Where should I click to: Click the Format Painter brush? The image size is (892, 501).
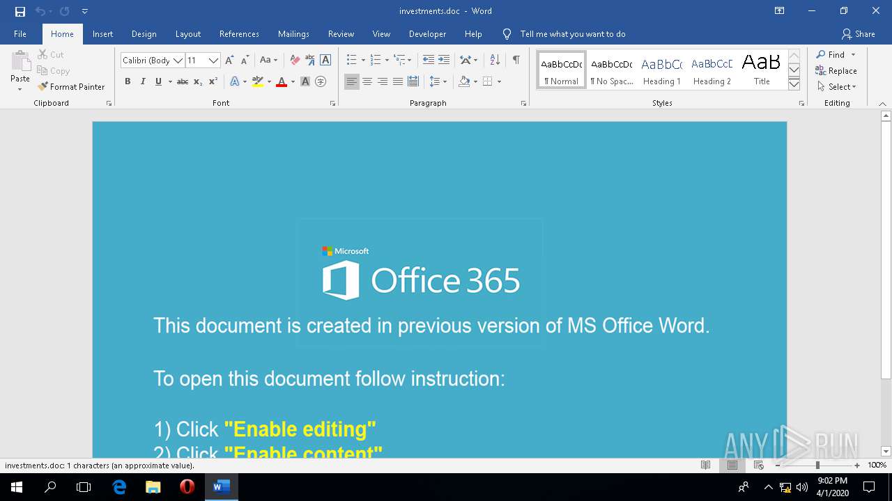71,87
